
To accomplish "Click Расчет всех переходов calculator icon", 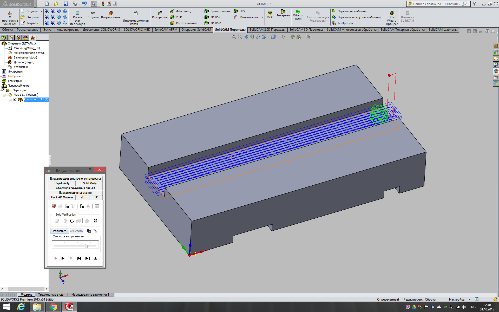I will (x=77, y=13).
